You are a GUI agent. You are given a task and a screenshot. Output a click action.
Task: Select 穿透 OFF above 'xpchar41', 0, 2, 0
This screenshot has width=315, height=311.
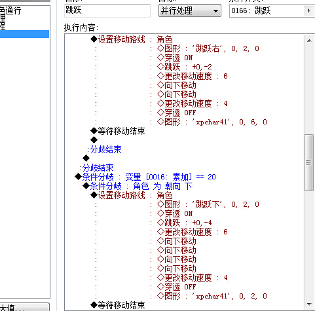pos(176,287)
